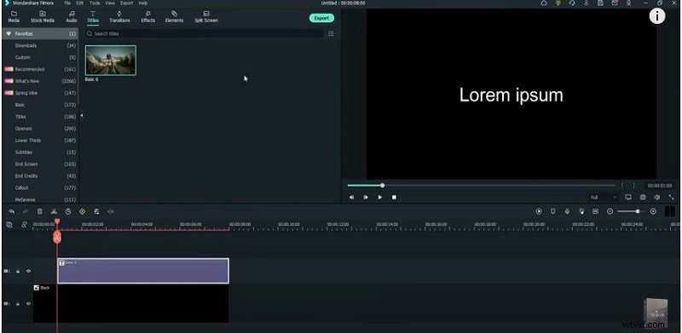Open the audio mixer icon
Screen dimensions: 682x333
(x=581, y=211)
